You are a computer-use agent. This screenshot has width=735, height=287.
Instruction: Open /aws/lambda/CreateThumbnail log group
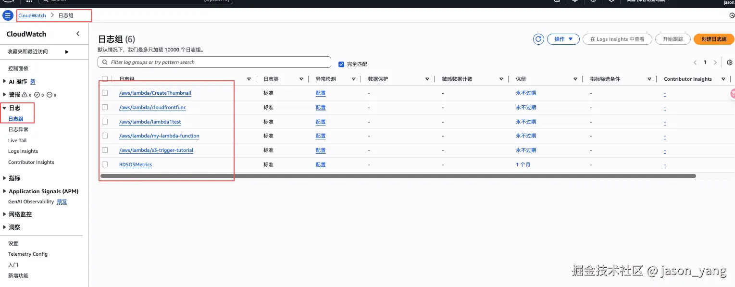tap(155, 93)
